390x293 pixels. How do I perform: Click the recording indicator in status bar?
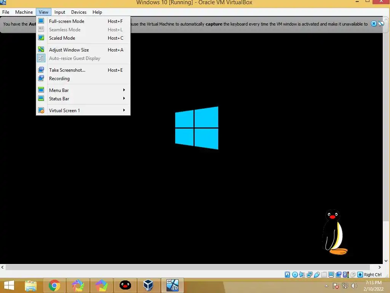(338, 275)
